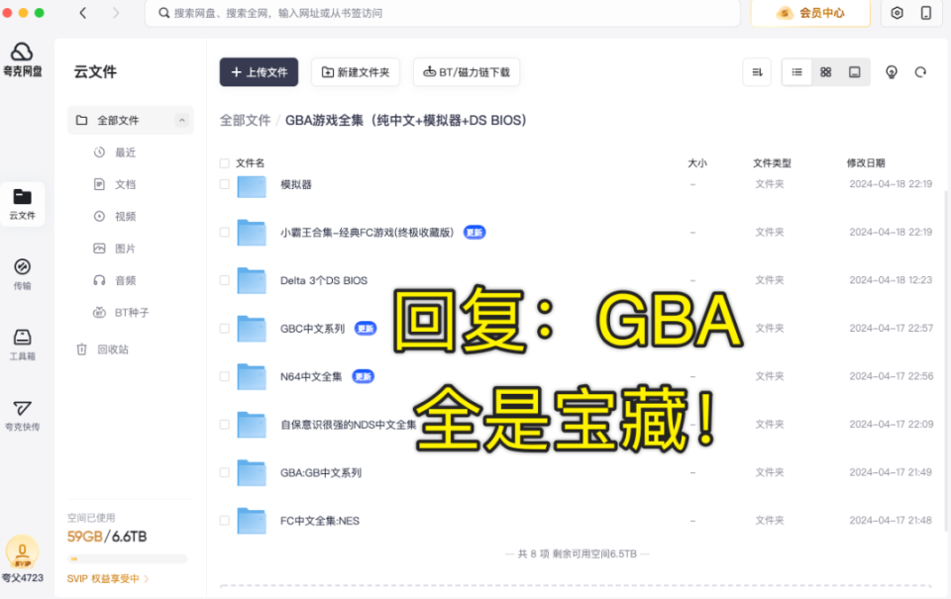Viewport: 951px width, 599px height.
Task: Click the BT/磁力链下载 button
Action: tap(467, 72)
